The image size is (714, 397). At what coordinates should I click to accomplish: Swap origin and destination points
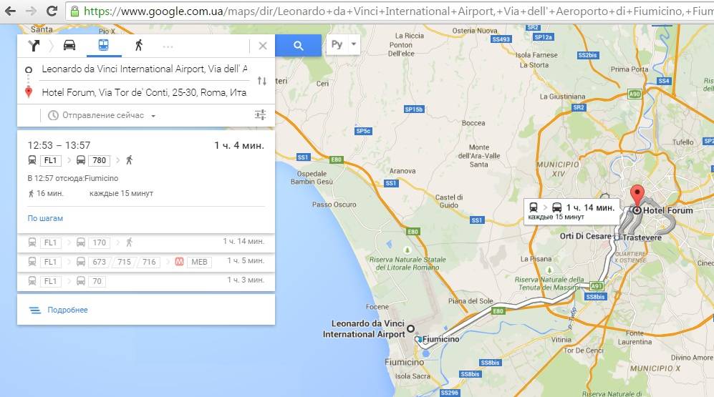(262, 81)
